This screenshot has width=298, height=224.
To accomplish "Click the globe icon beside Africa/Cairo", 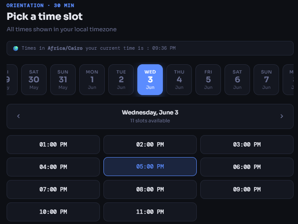I will [15, 48].
